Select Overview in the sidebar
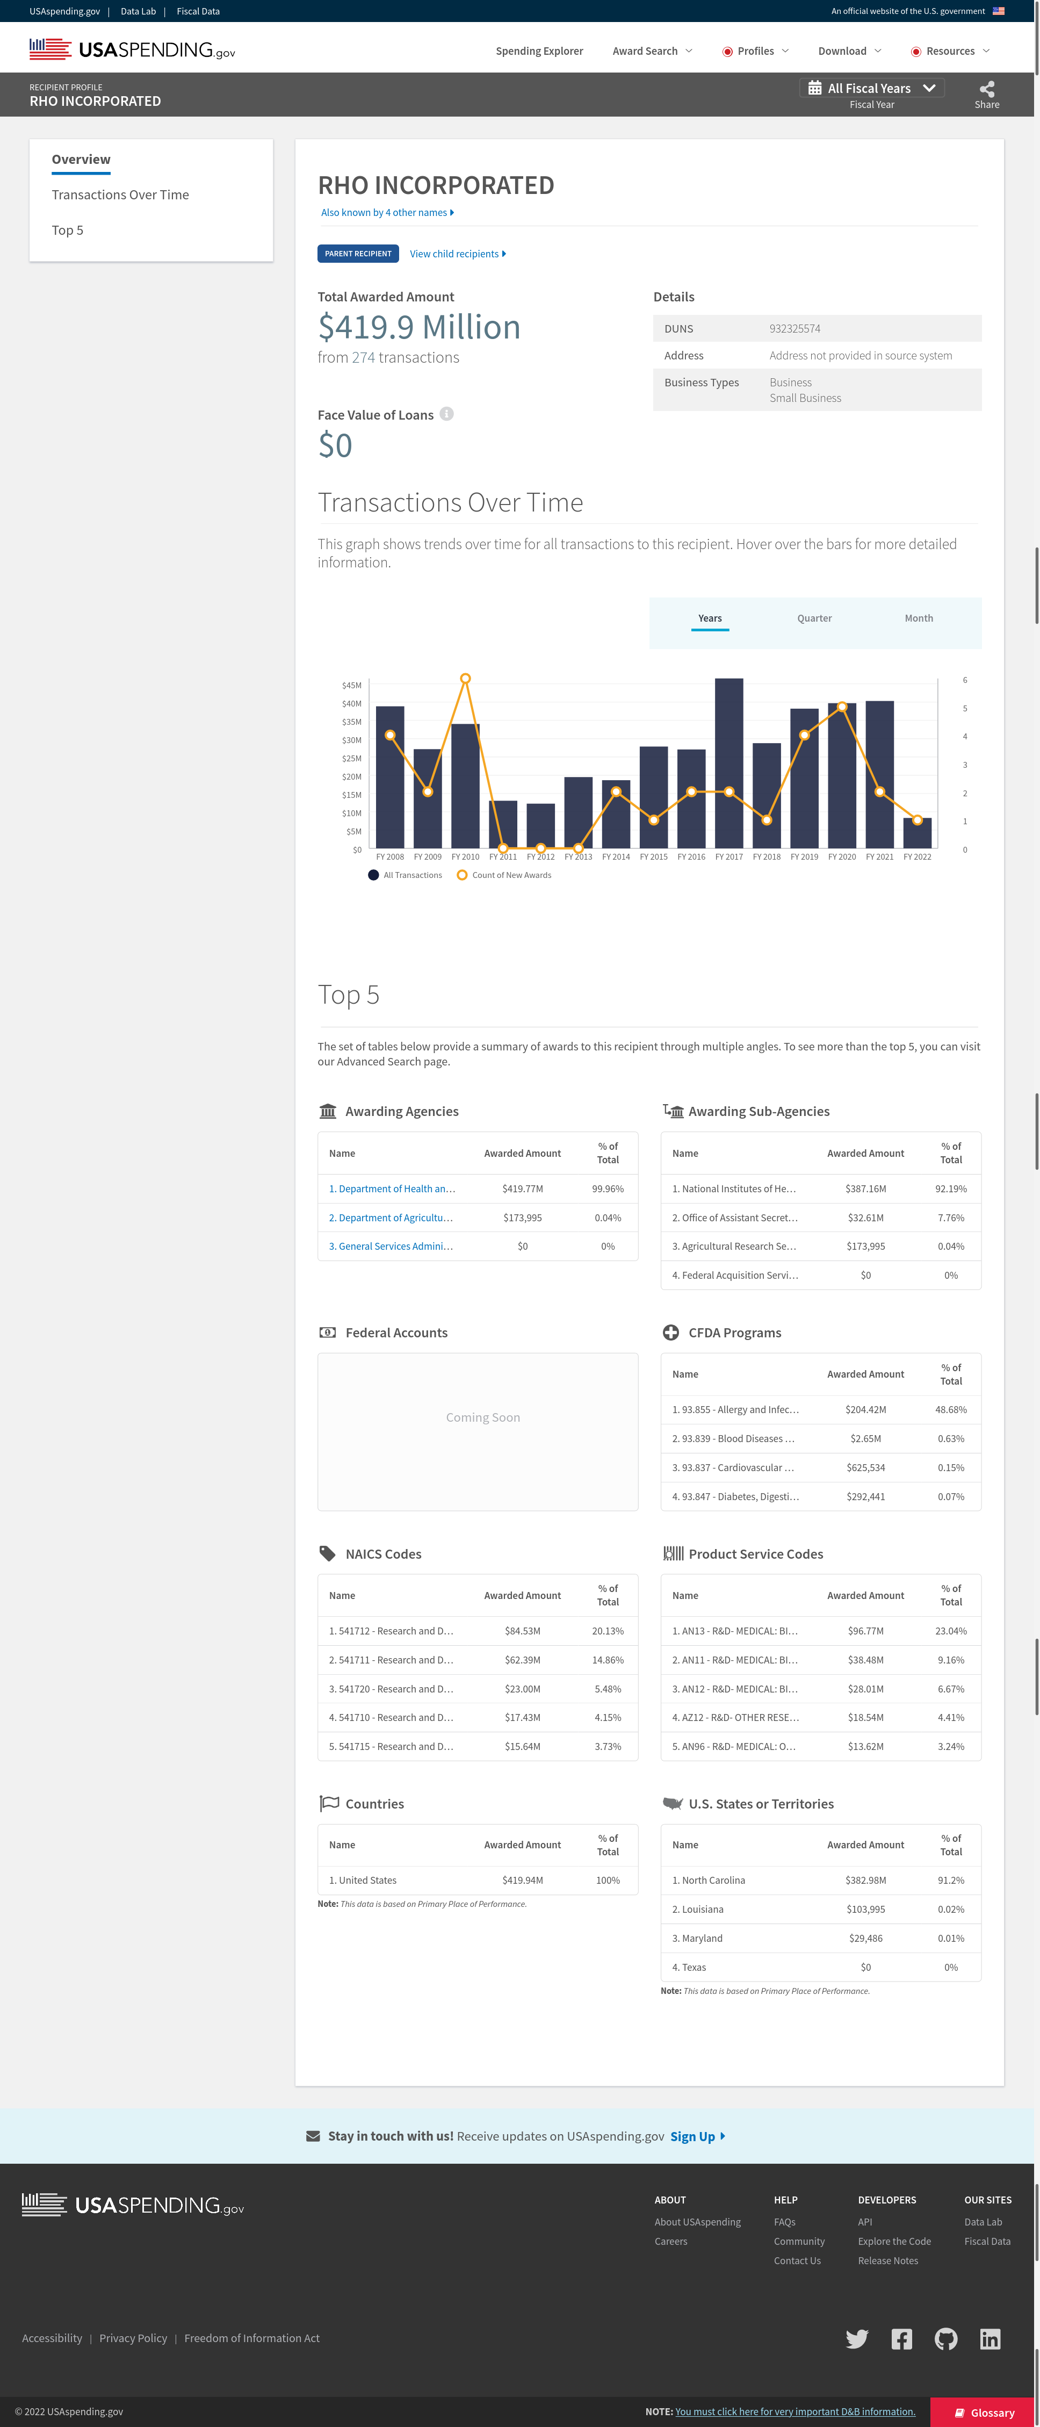This screenshot has width=1040, height=2427. coord(81,159)
